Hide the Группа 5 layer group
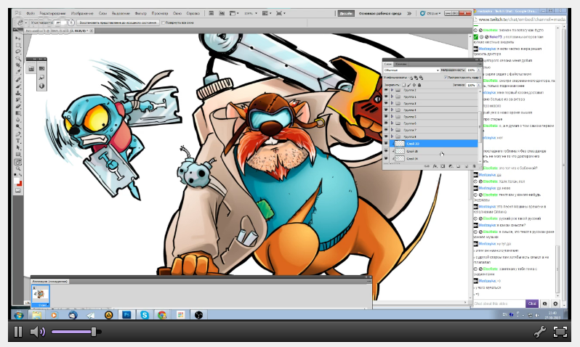Screen dimensions: 580x347 pyautogui.click(x=386, y=116)
